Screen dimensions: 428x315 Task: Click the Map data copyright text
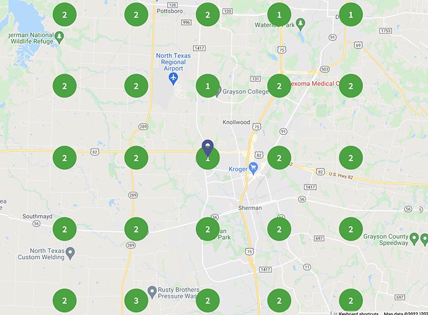406,313
